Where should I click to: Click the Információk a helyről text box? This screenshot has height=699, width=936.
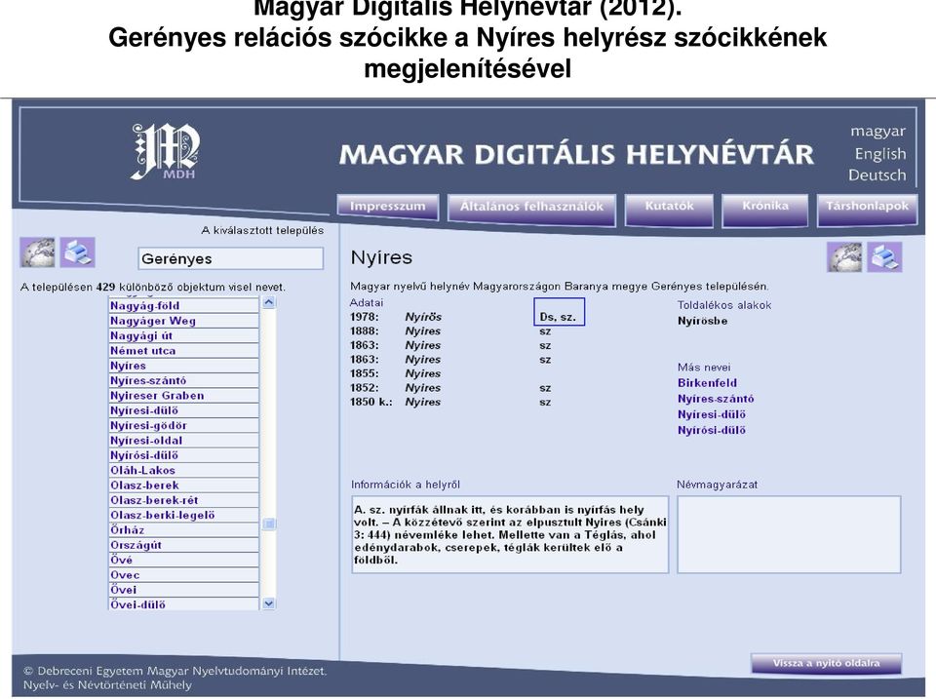point(510,534)
